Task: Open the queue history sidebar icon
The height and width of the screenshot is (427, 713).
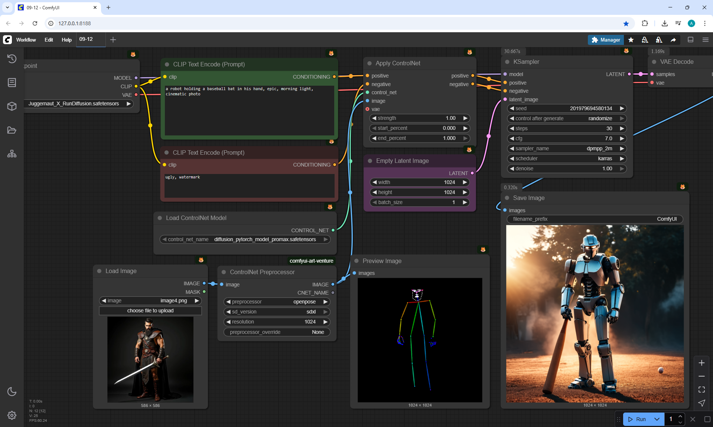Action: point(12,59)
